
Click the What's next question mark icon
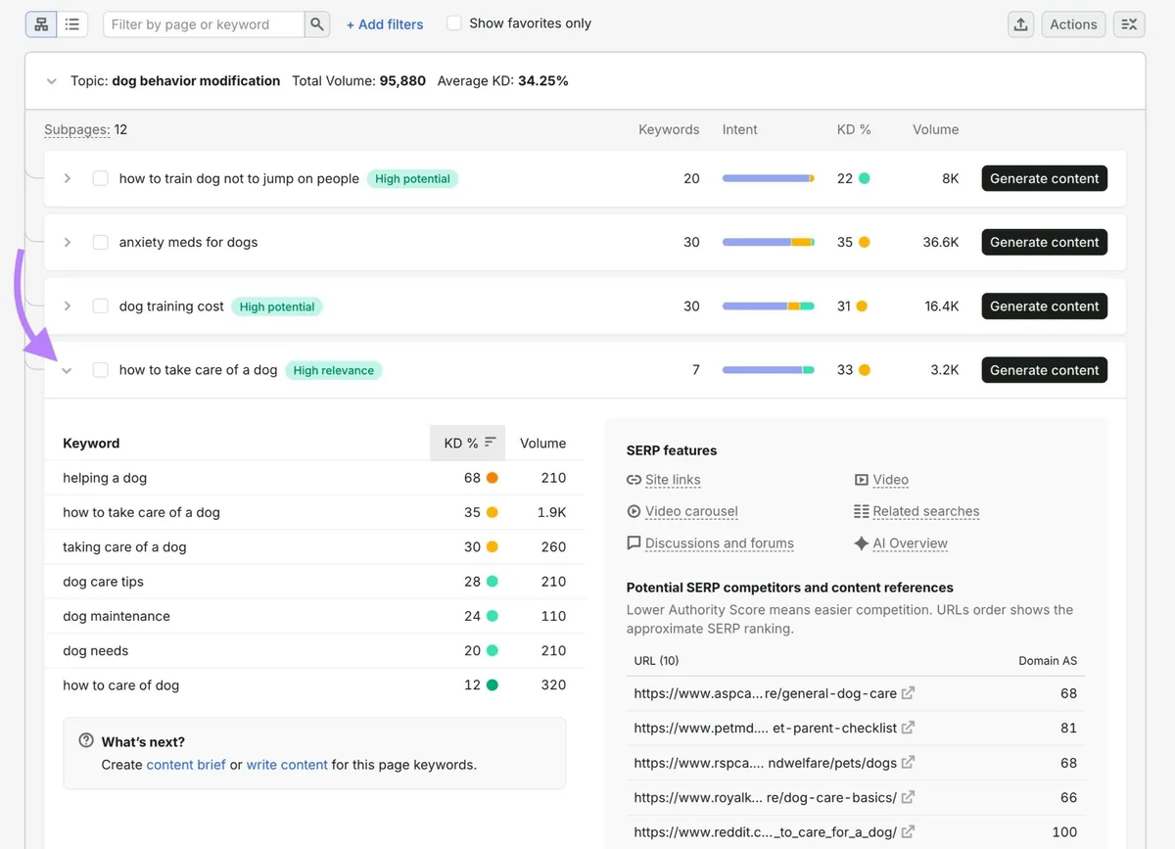[x=86, y=741]
